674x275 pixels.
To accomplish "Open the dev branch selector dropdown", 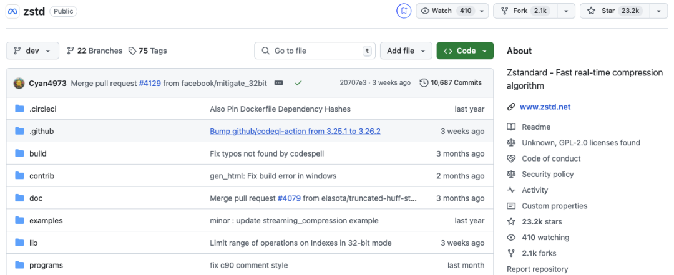I will pos(32,51).
